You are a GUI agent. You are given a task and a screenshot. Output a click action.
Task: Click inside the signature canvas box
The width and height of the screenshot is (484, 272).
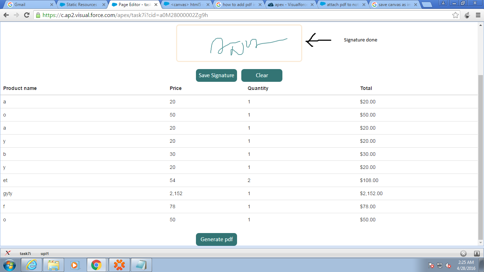point(239,43)
